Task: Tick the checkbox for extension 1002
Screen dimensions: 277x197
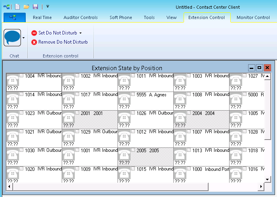Action: [x=77, y=75]
